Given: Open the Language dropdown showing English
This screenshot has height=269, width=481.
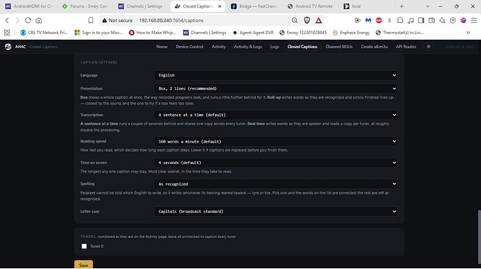Looking at the screenshot, I should 275,75.
